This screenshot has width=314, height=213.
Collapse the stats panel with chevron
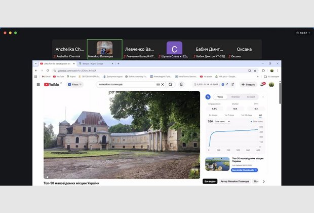(264, 96)
